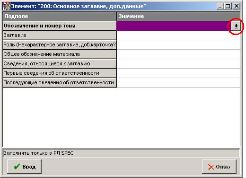
Task: Minimize the Элемент 200 window
Action: [220, 6]
